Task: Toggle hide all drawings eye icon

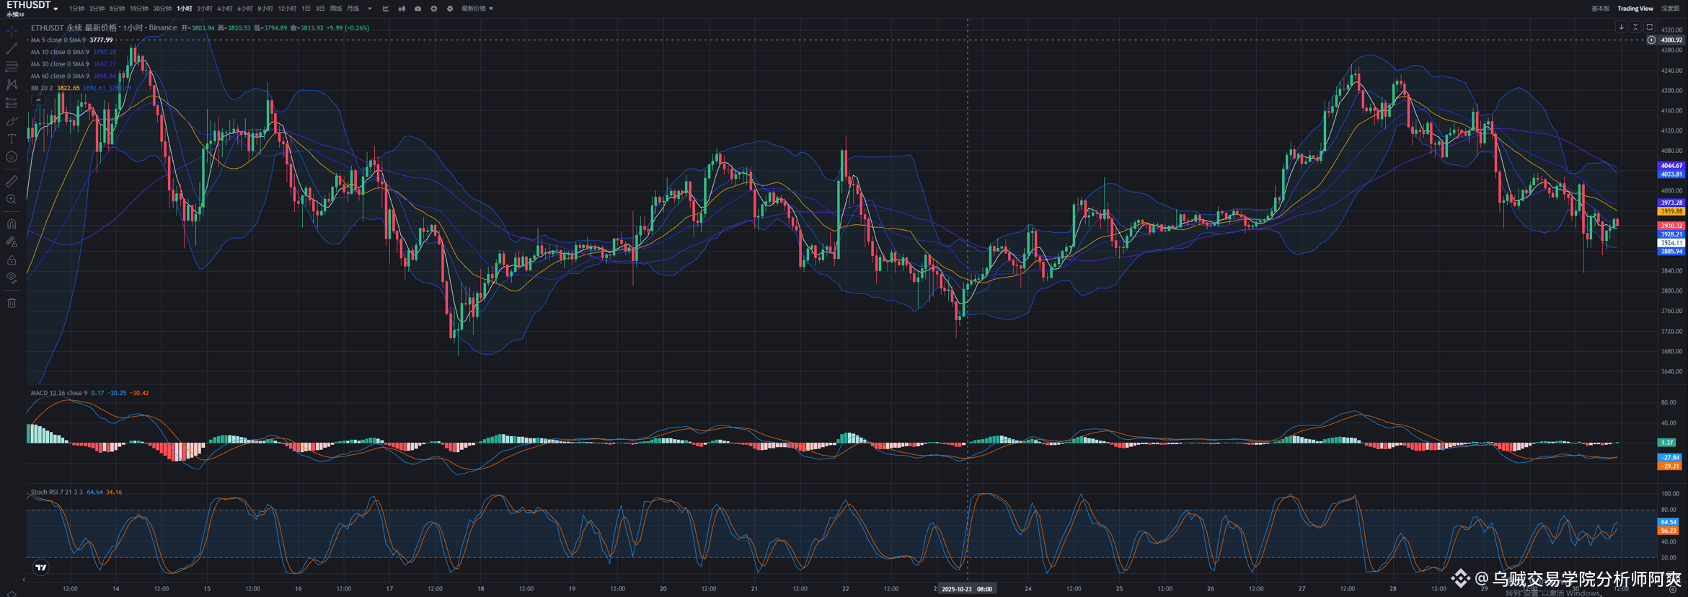Action: [12, 278]
